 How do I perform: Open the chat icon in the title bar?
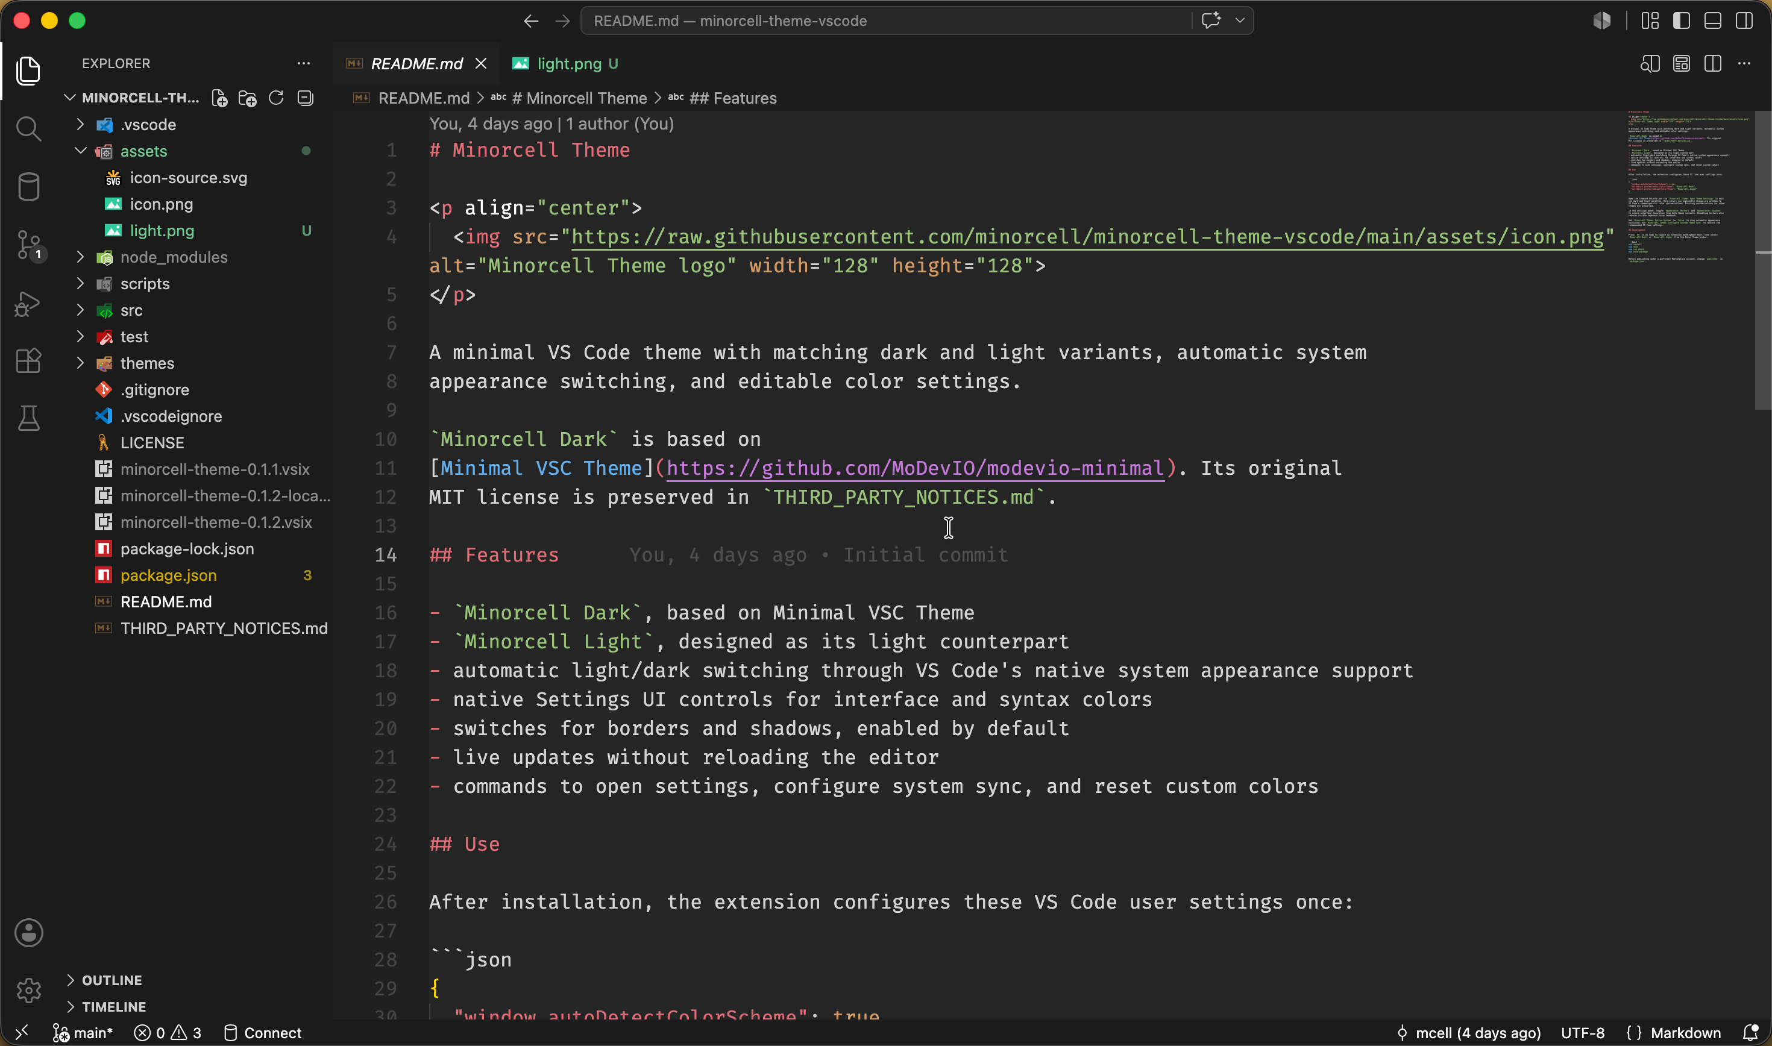[x=1211, y=20]
